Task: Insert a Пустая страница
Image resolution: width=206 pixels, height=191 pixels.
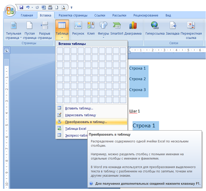Action: tap(30, 30)
